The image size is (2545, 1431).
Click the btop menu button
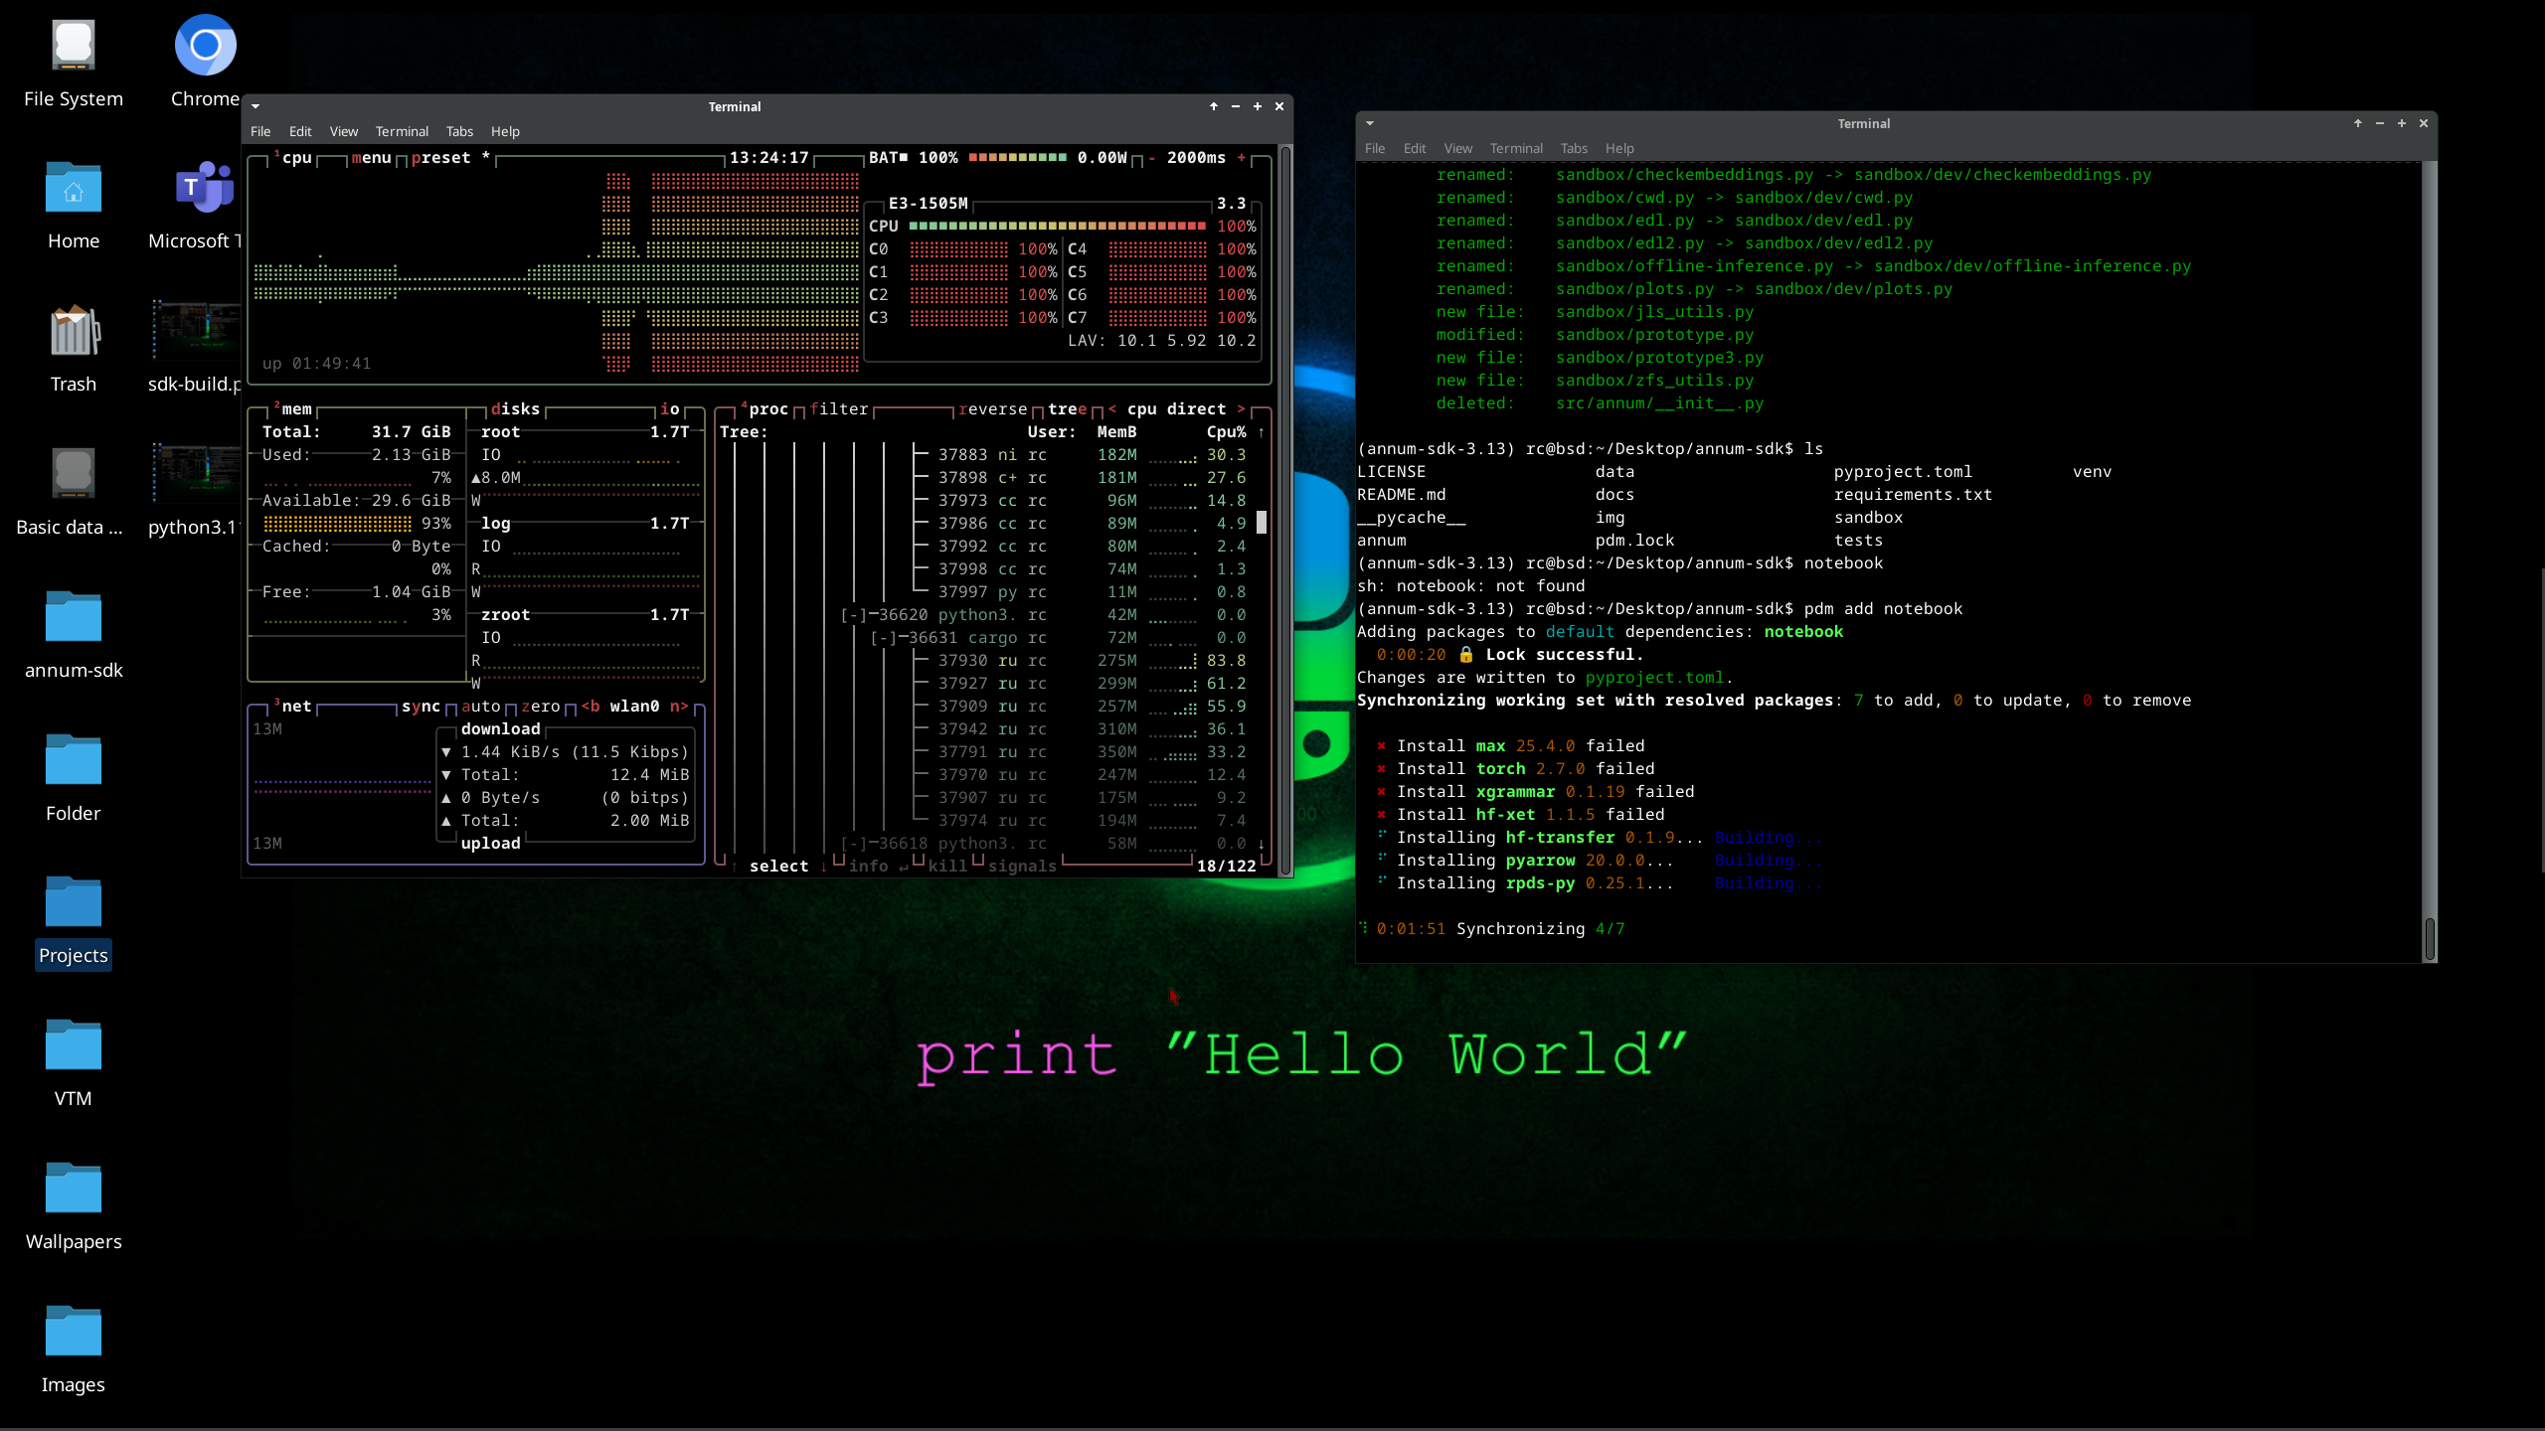click(371, 158)
